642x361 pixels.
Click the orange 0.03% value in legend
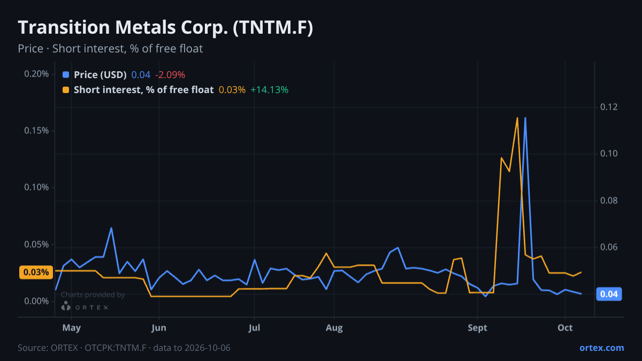pyautogui.click(x=232, y=90)
